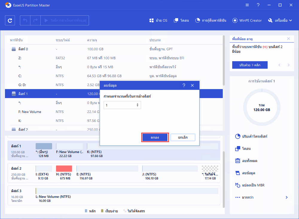This screenshot has width=299, height=219.
Task: Click ลบทั้งหมด delete all icon
Action: tap(238, 161)
